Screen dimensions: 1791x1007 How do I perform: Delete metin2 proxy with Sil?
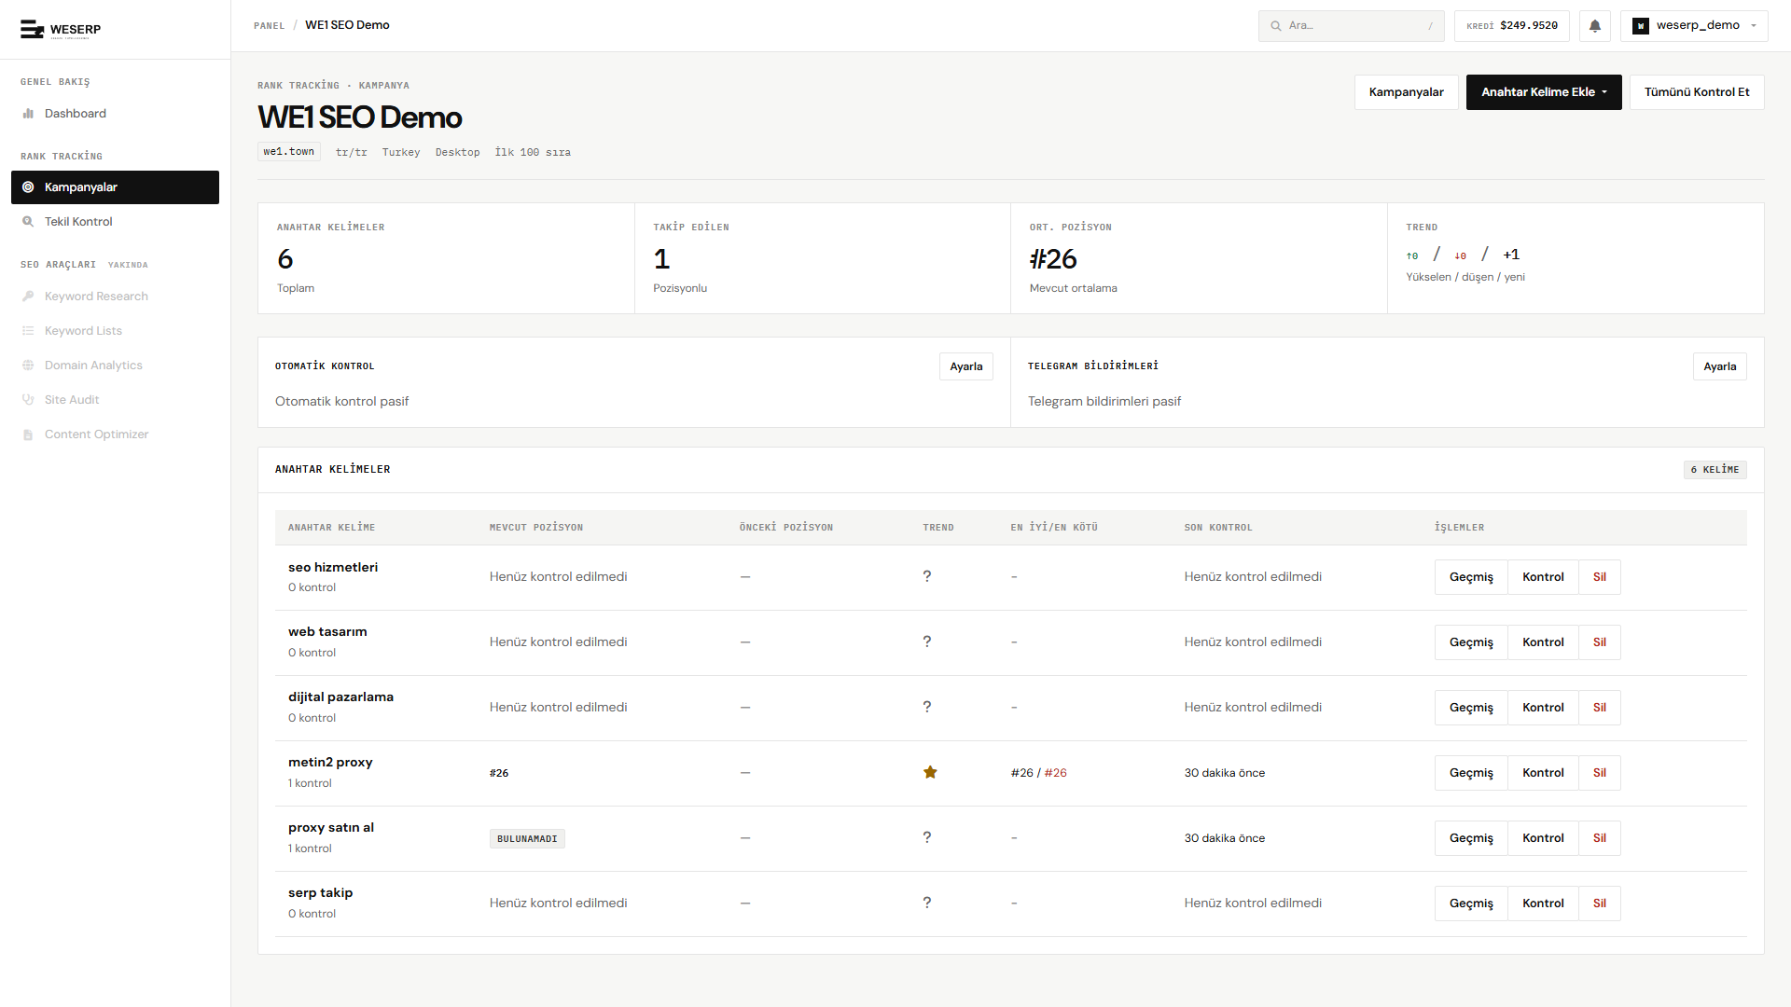pyautogui.click(x=1600, y=773)
